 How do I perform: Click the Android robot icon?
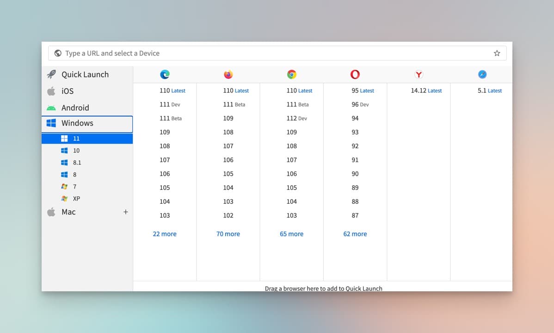pyautogui.click(x=51, y=107)
